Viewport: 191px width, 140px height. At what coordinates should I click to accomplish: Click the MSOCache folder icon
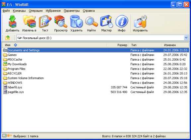5,60
